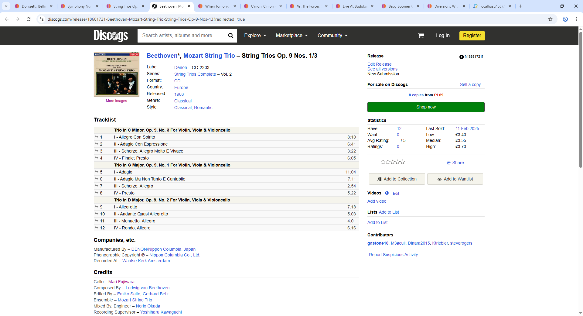Click the Have count 12 link
The image size is (583, 316).
399,129
